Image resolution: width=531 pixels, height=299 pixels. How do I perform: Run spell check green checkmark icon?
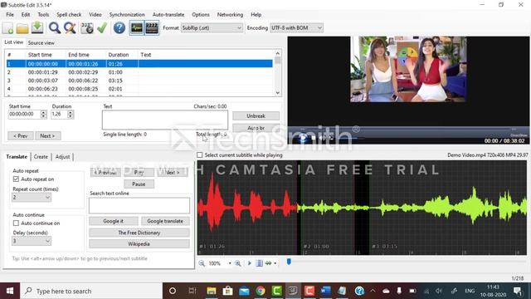[x=102, y=27]
